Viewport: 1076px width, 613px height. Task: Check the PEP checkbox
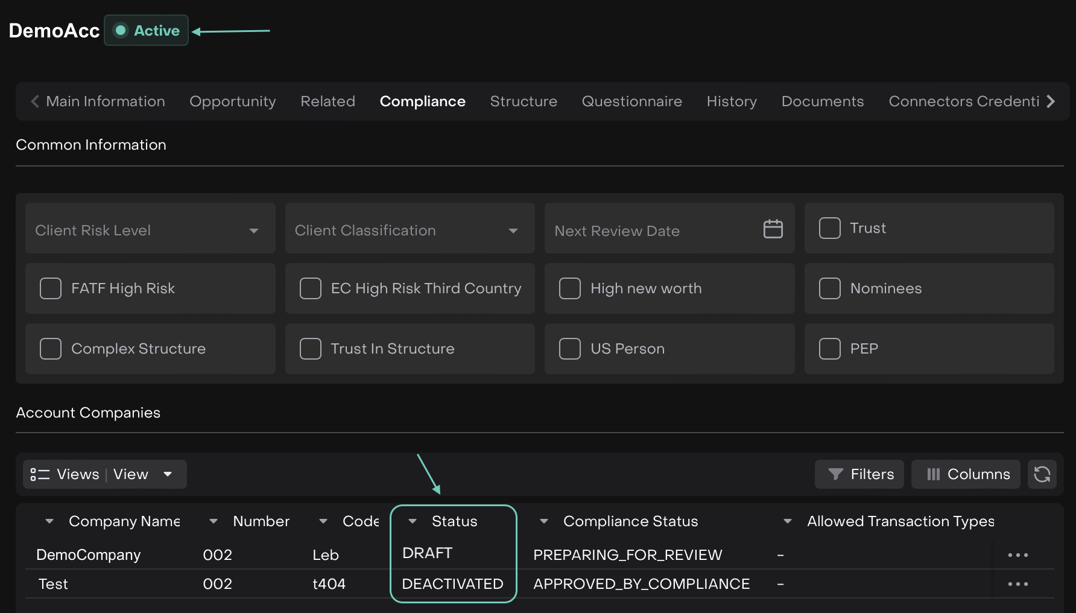pos(829,349)
